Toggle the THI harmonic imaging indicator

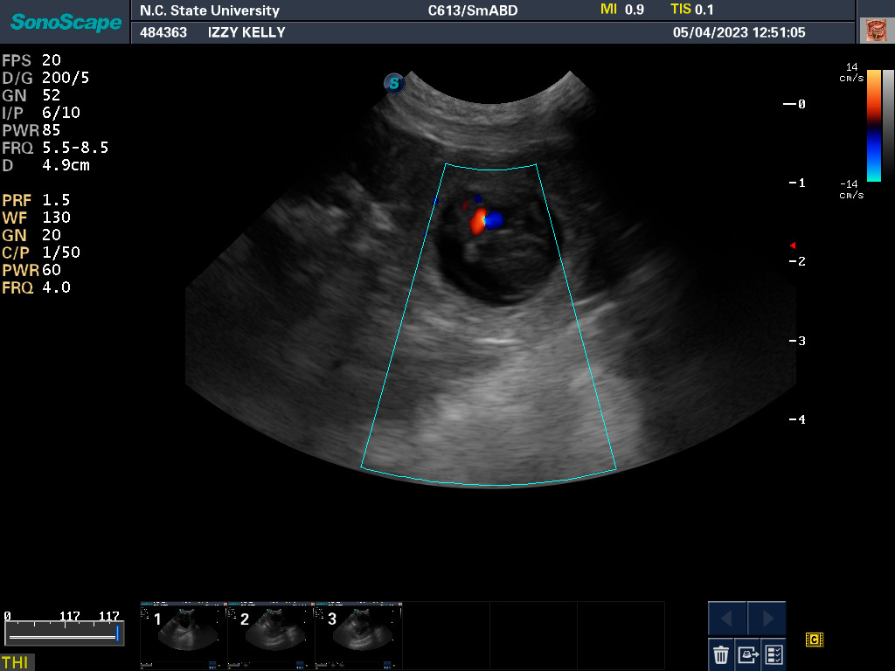[15, 662]
